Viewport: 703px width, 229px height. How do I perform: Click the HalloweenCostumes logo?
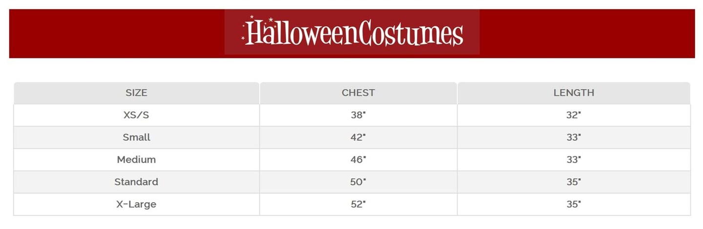352,33
